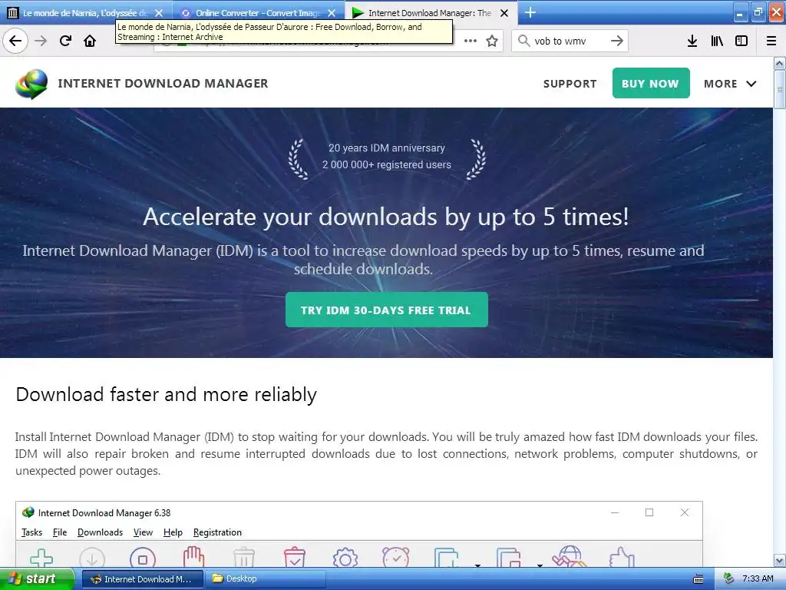Open the Library bookshelf icon
This screenshot has width=786, height=590.
717,41
